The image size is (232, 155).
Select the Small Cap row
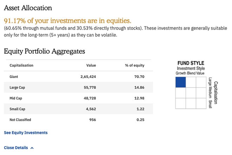pos(78,109)
